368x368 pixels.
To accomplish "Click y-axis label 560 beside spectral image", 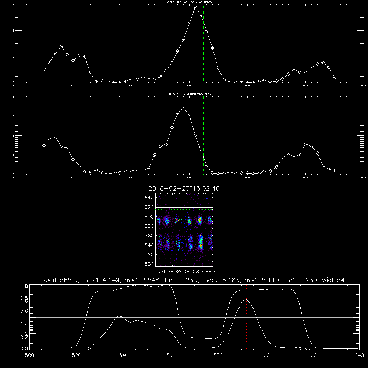I will point(149,236).
